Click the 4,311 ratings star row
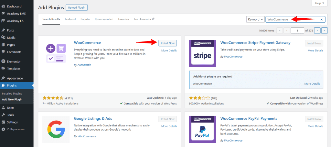331x147 pixels. point(53,98)
